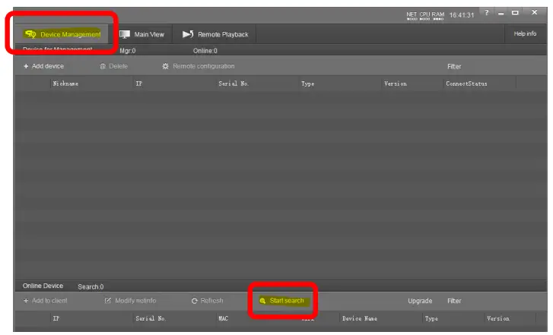Click the circular refresh arrow icon
The height and width of the screenshot is (335, 553).
[194, 301]
